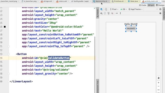Switch to Design view mode
The image size is (165, 93).
coord(160,5)
